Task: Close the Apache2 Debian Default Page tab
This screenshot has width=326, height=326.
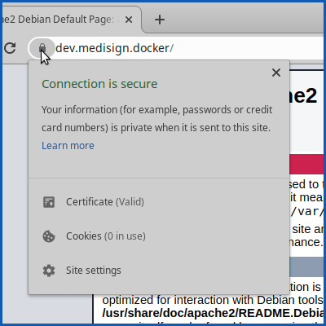Action: tap(129, 20)
